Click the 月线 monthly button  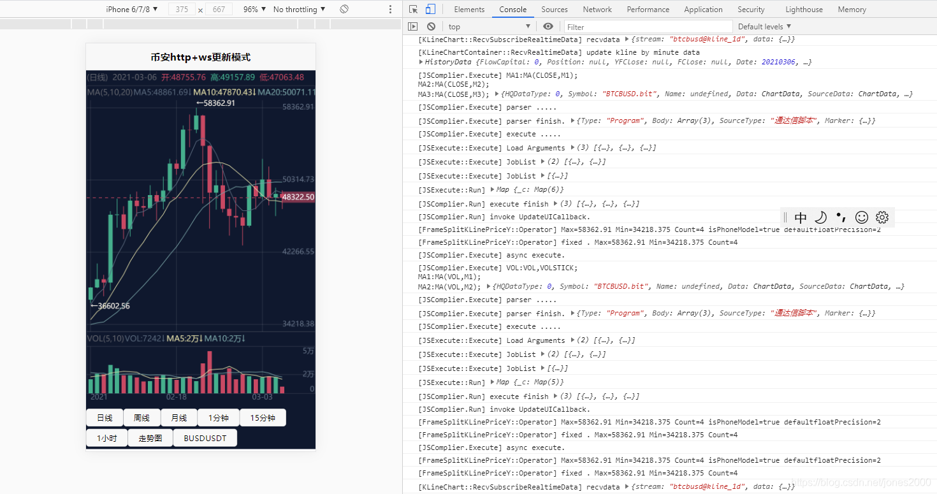(x=178, y=418)
